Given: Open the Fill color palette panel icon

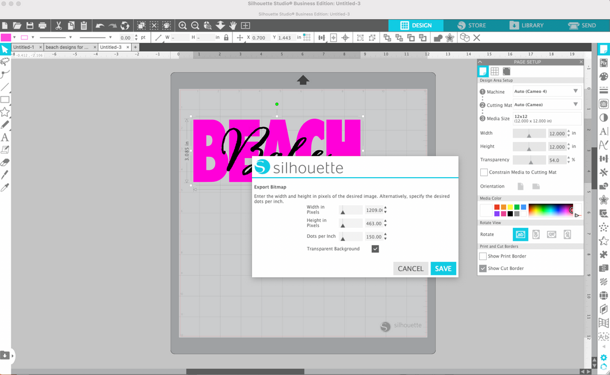Looking at the screenshot, I should [603, 76].
